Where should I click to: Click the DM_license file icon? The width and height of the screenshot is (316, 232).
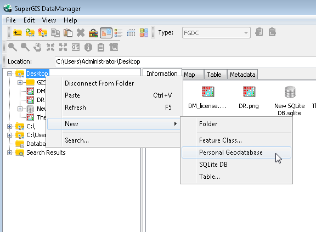click(208, 92)
